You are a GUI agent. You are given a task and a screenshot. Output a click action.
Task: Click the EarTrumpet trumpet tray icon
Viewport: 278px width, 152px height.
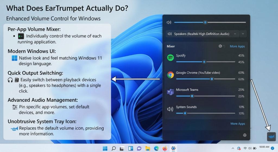(271, 137)
